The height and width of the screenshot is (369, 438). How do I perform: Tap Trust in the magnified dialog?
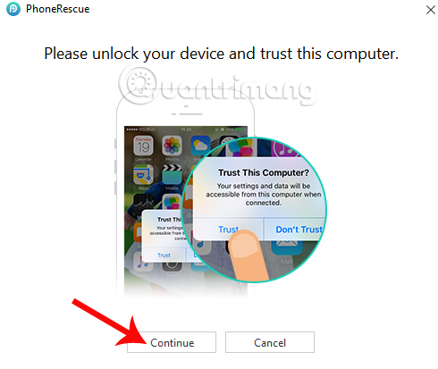228,230
